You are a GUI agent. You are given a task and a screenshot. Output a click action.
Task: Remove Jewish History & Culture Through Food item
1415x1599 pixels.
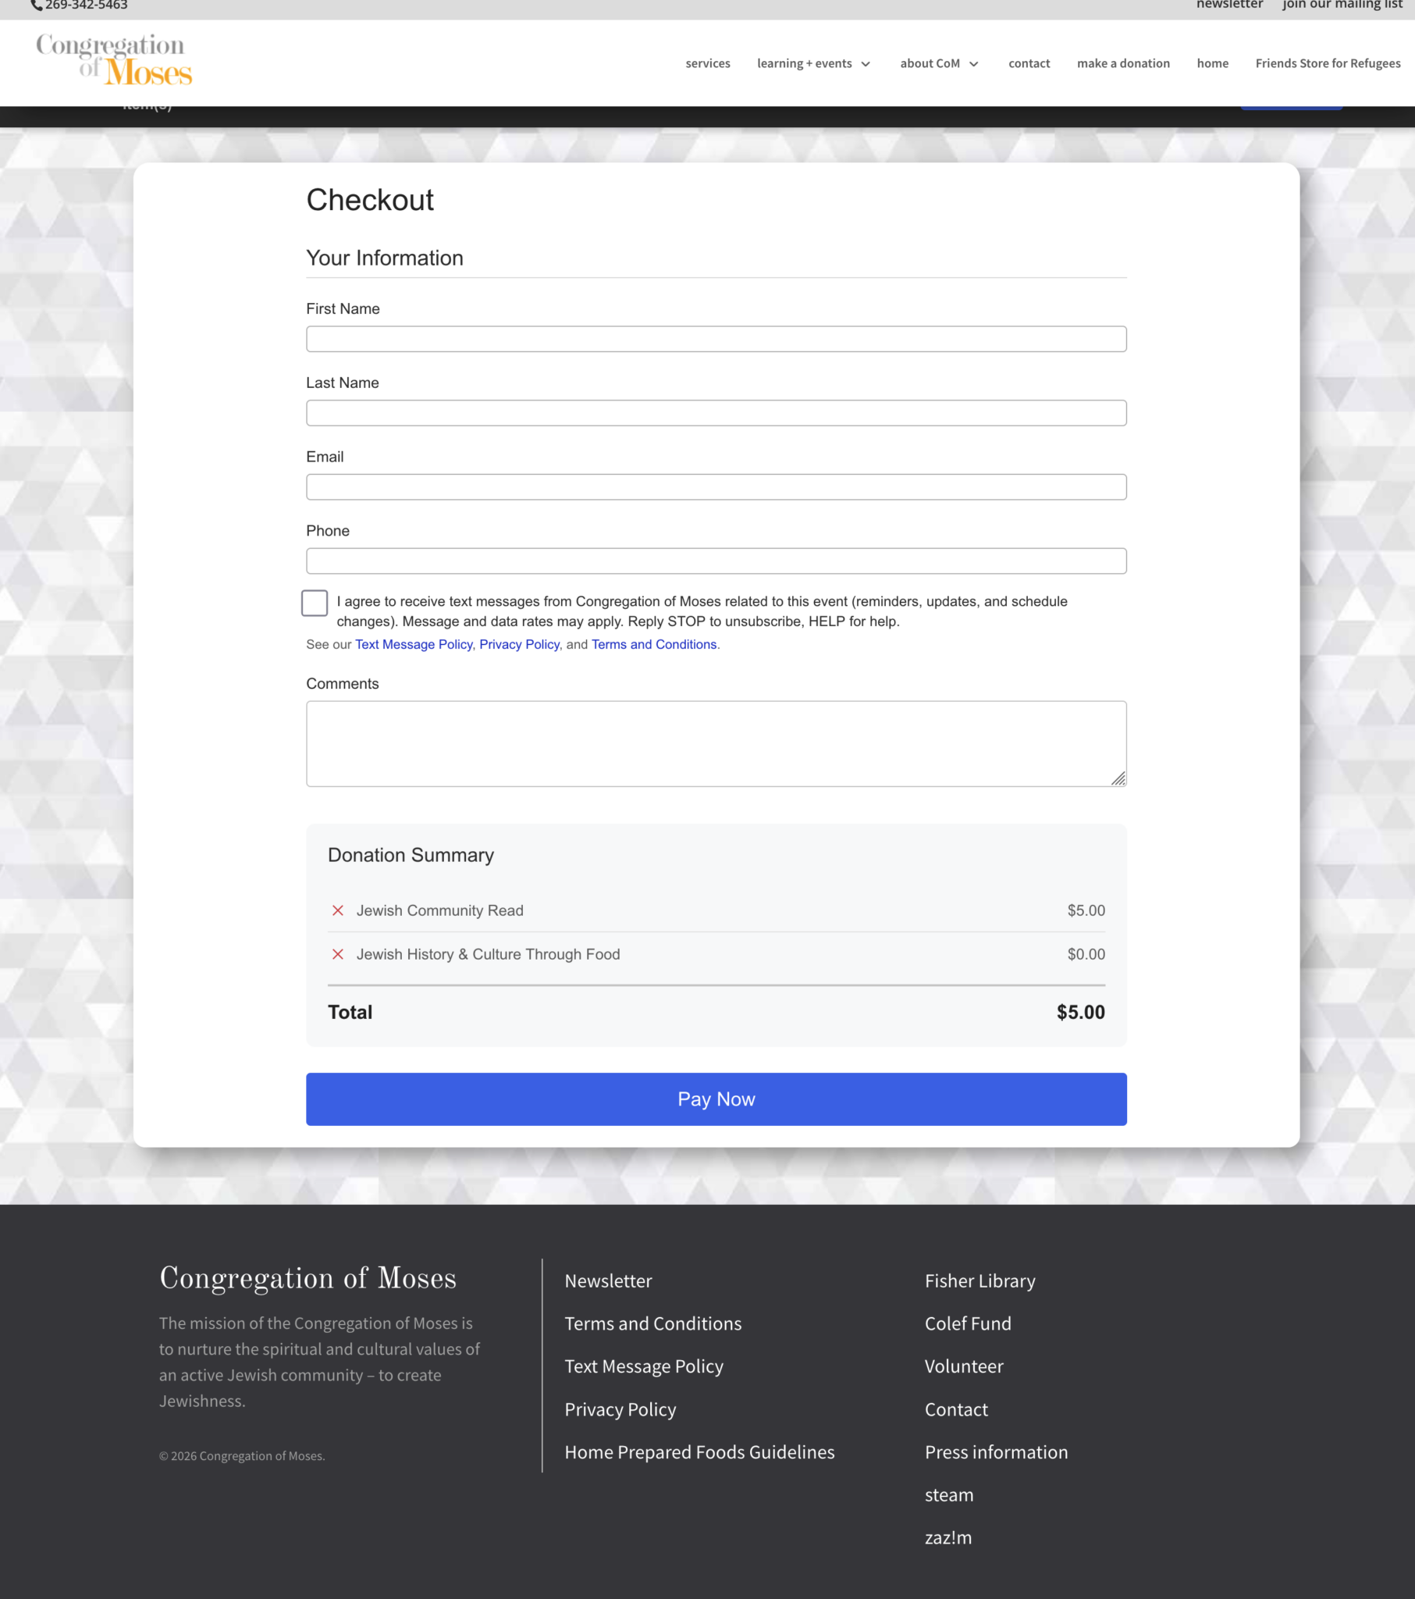coord(338,954)
